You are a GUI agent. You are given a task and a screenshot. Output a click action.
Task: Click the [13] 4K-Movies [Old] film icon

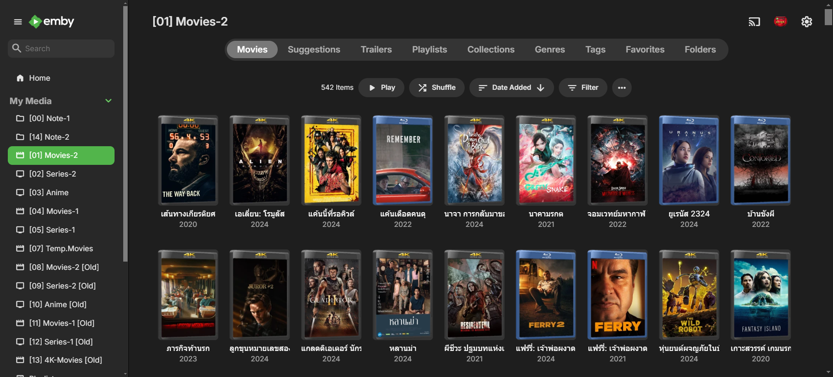pyautogui.click(x=20, y=360)
